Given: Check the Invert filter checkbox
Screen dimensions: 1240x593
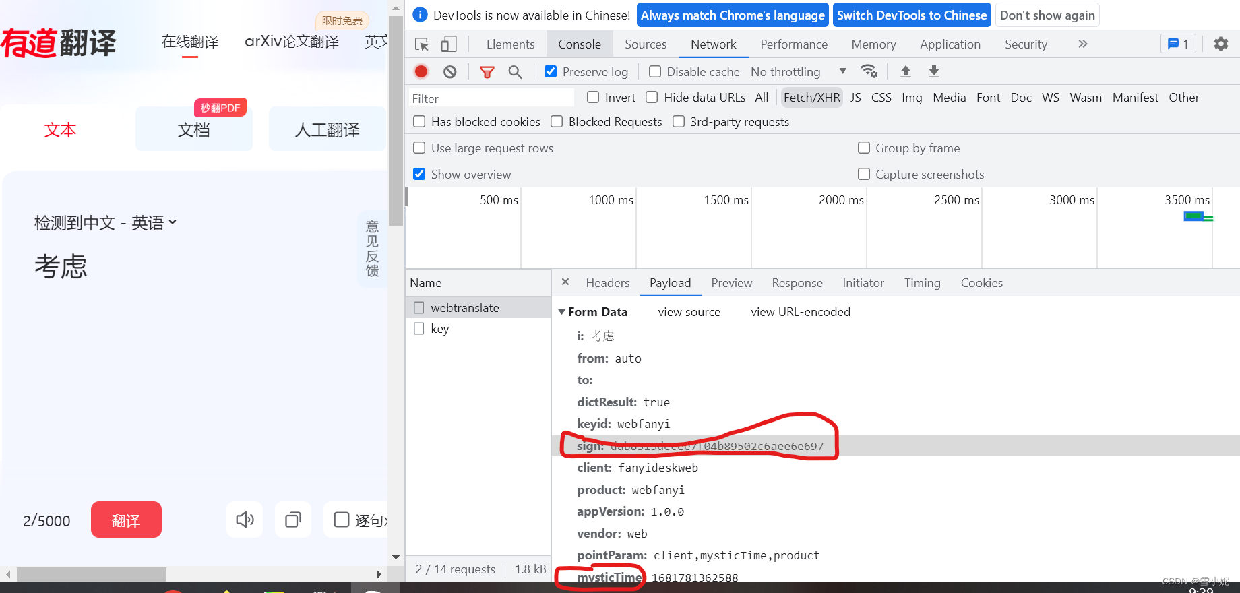Looking at the screenshot, I should [x=593, y=97].
